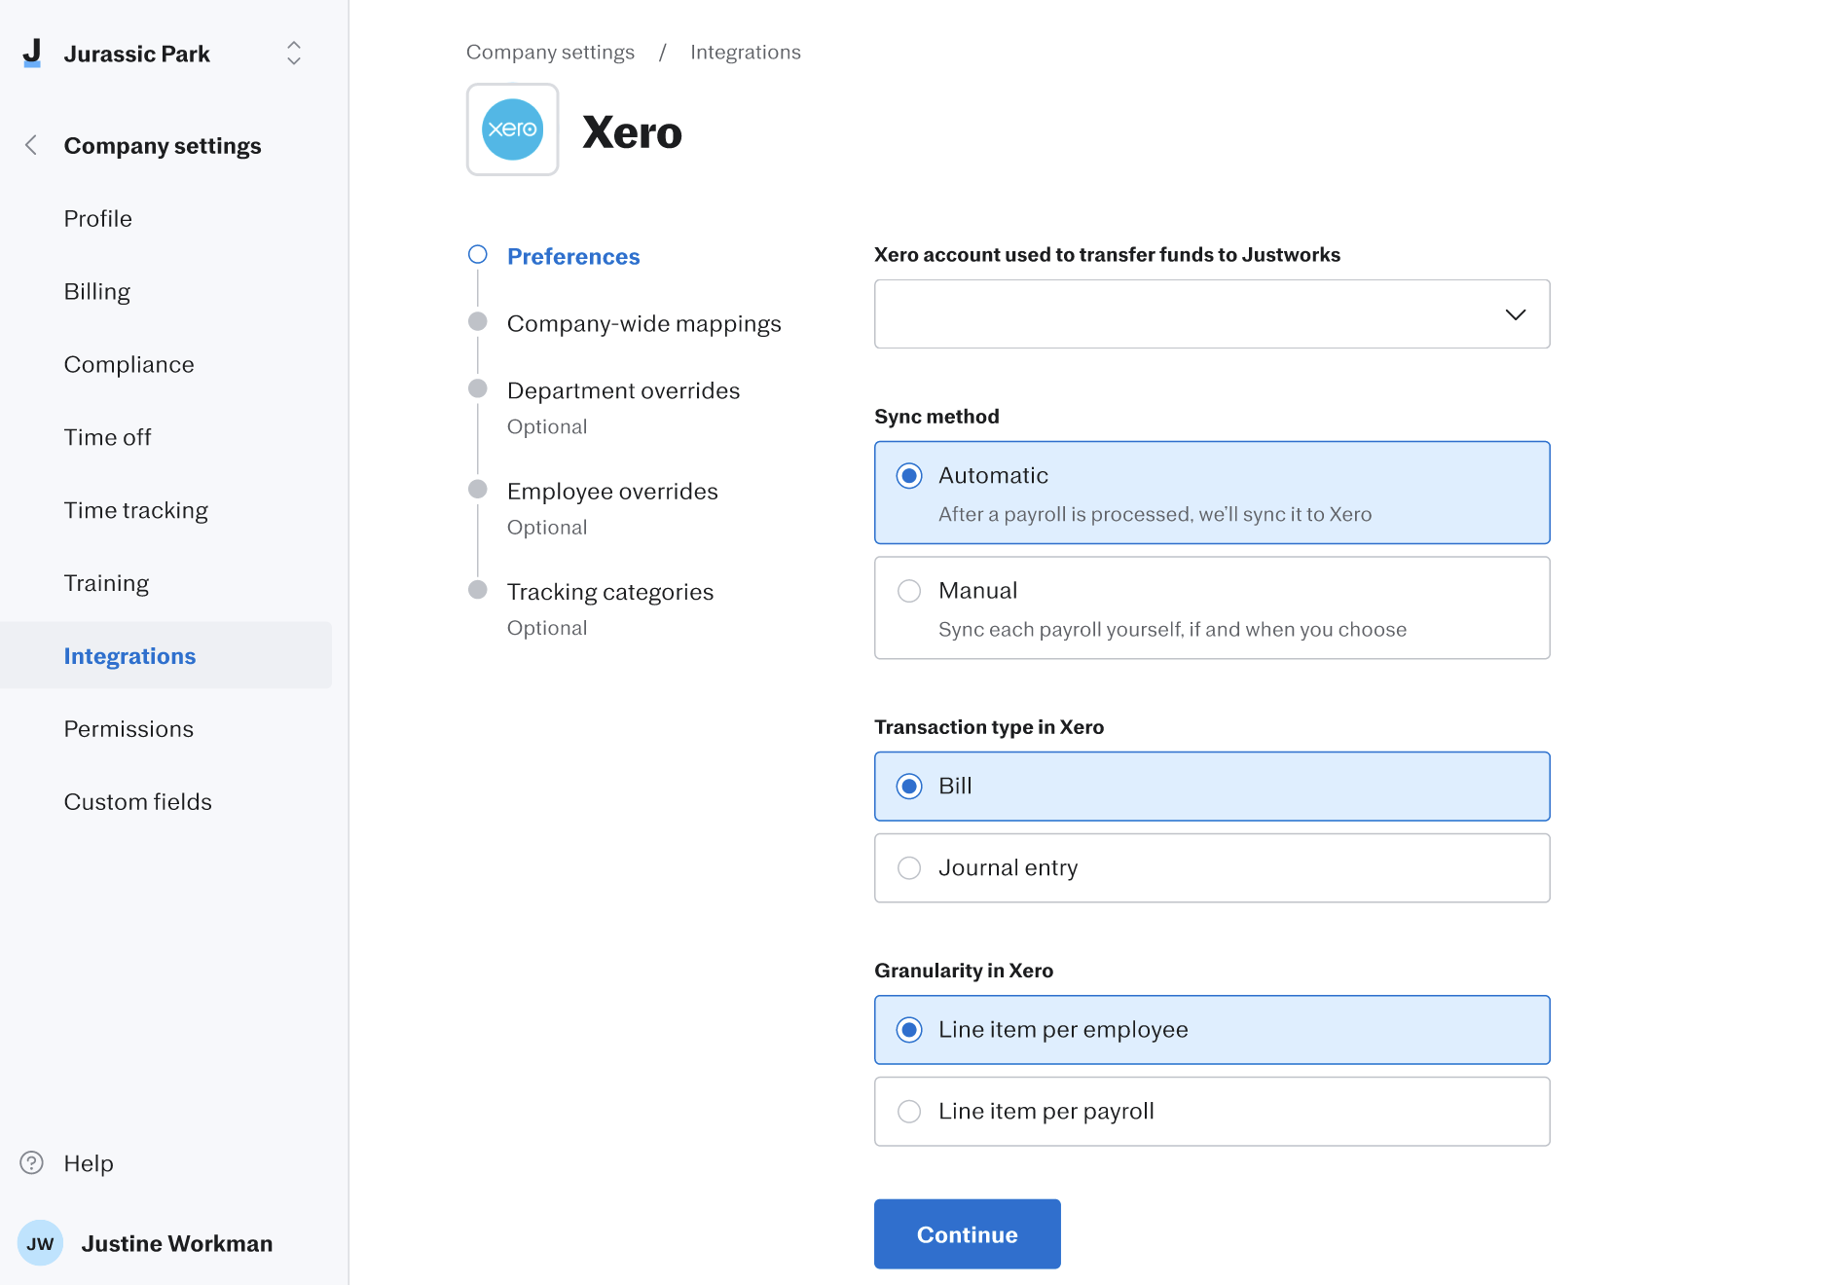
Task: Choose Journal entry transaction type
Action: coord(1212,867)
